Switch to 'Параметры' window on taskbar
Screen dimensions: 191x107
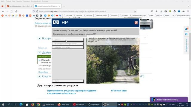(94, 104)
